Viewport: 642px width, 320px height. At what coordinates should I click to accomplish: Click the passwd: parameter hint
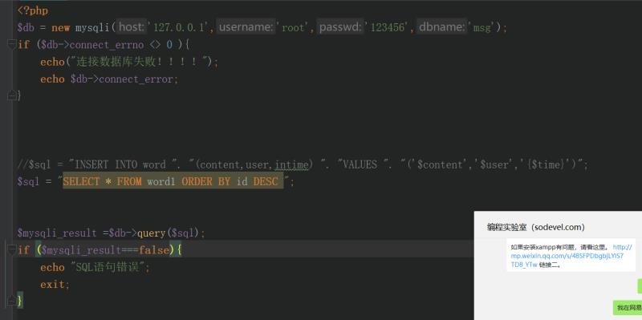pyautogui.click(x=340, y=27)
